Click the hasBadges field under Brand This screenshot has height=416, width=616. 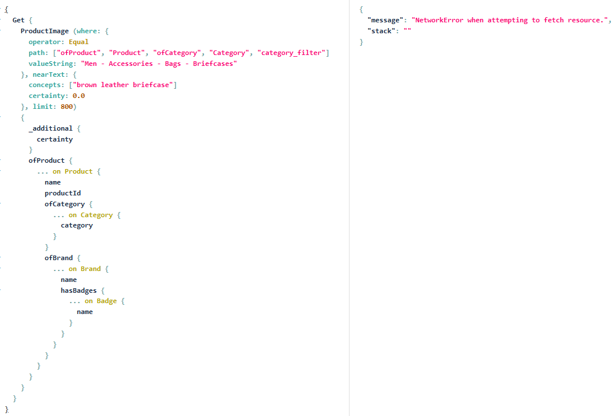79,291
